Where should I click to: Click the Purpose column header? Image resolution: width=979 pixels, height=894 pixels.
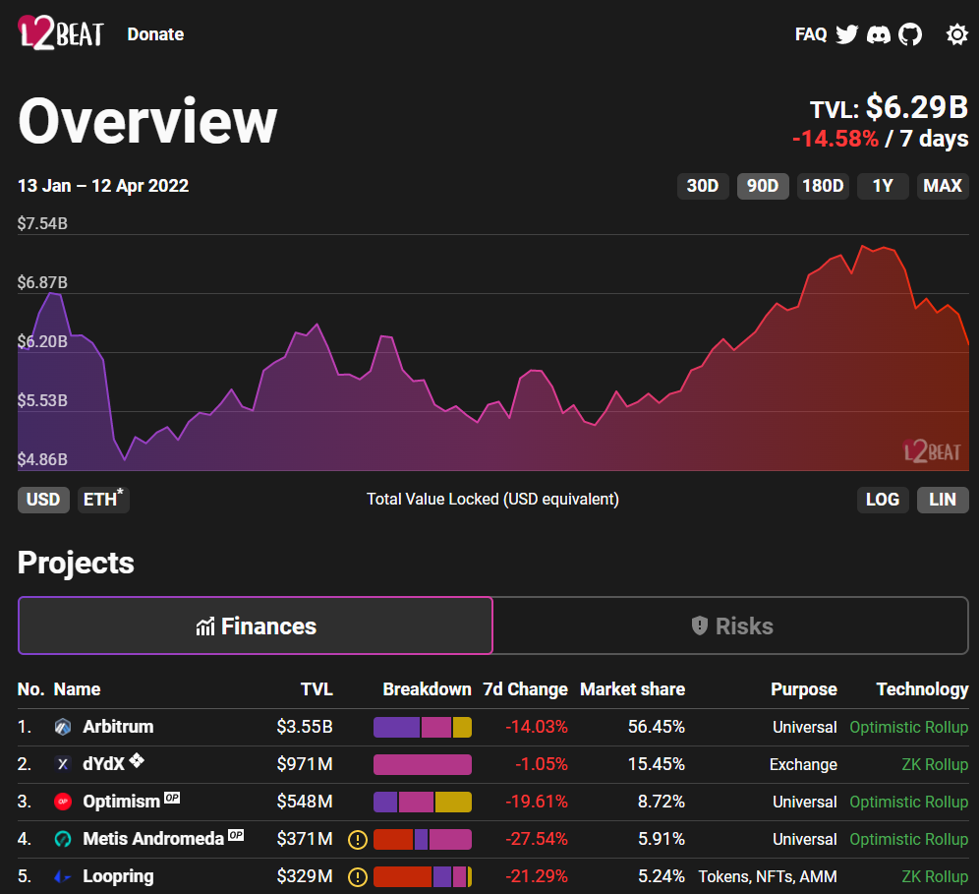pyautogui.click(x=804, y=689)
